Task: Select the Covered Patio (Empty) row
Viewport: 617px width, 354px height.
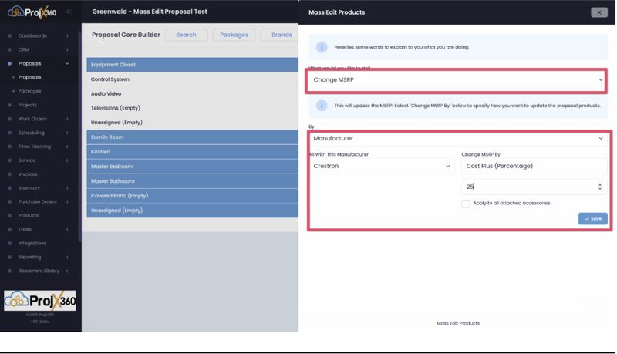Action: tap(192, 196)
